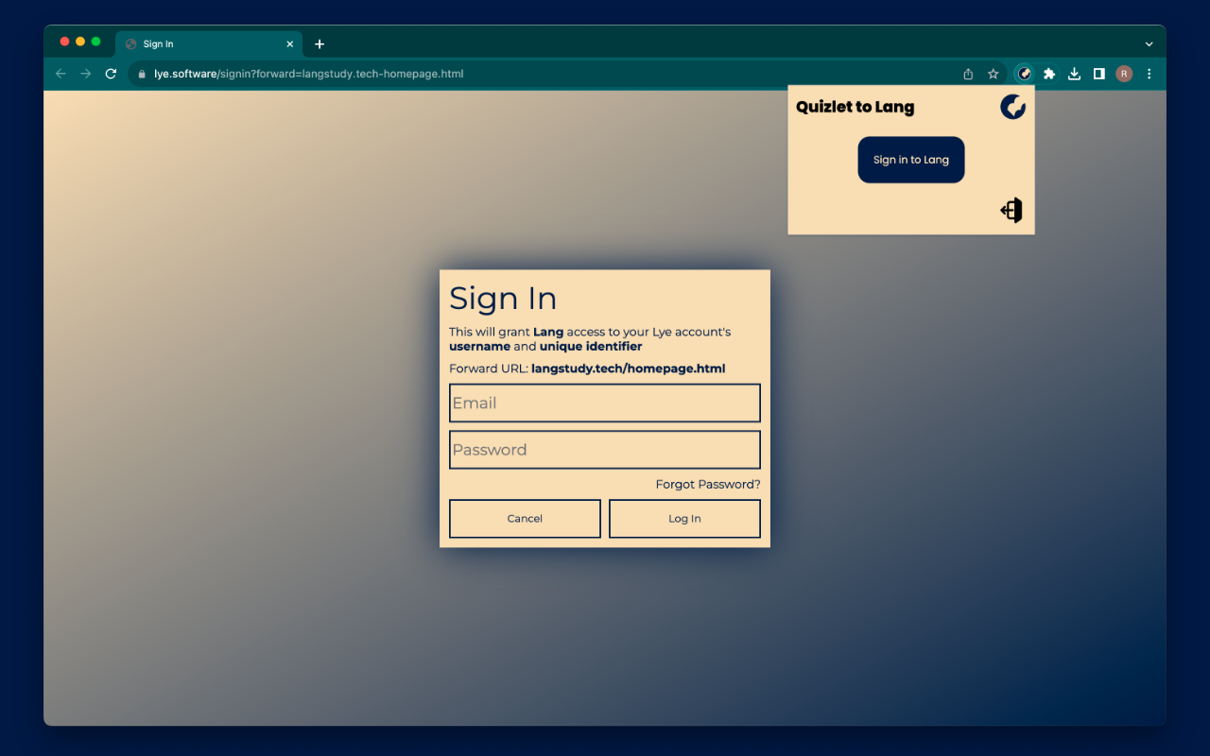Go back to the previous page
Viewport: 1210px width, 756px height.
(x=61, y=74)
